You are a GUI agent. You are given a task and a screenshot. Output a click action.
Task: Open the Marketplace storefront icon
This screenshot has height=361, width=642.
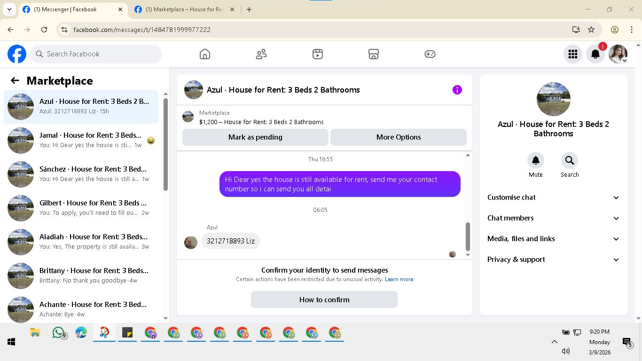click(374, 54)
